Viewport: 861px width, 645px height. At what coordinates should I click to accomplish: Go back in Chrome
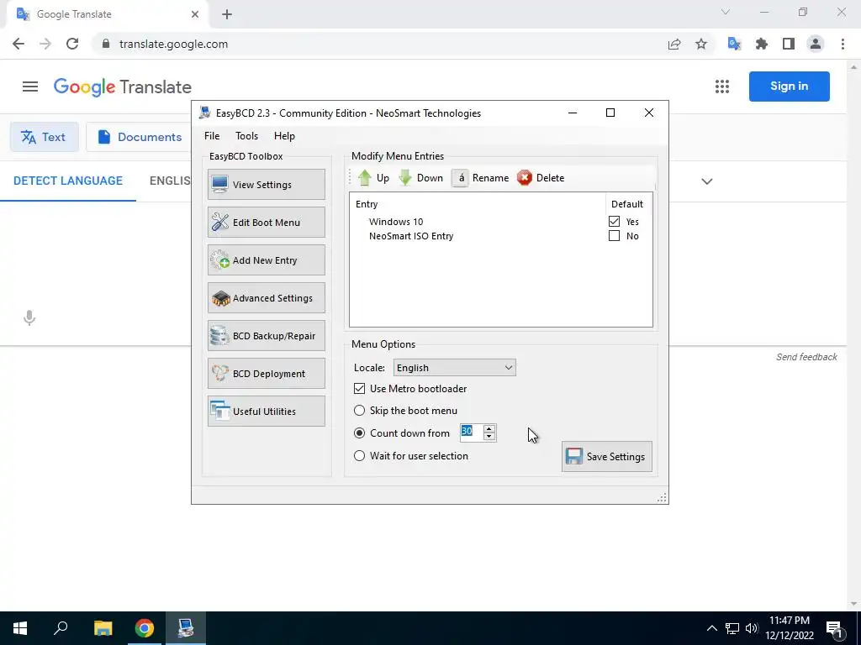point(18,44)
